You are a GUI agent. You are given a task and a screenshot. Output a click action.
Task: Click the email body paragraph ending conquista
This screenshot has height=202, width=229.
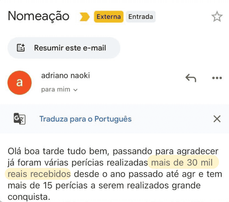[115, 174]
